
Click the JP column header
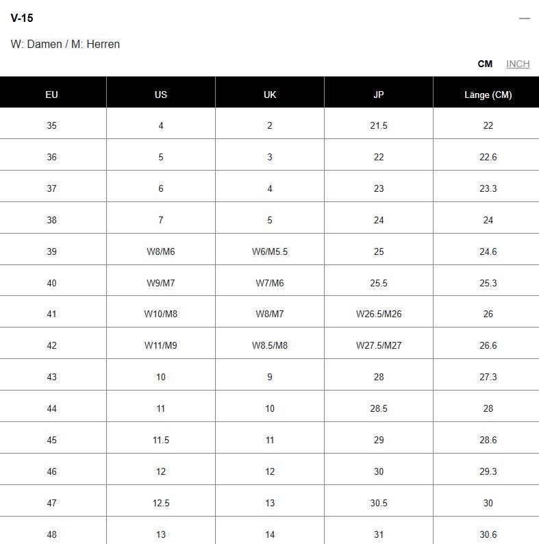click(379, 95)
